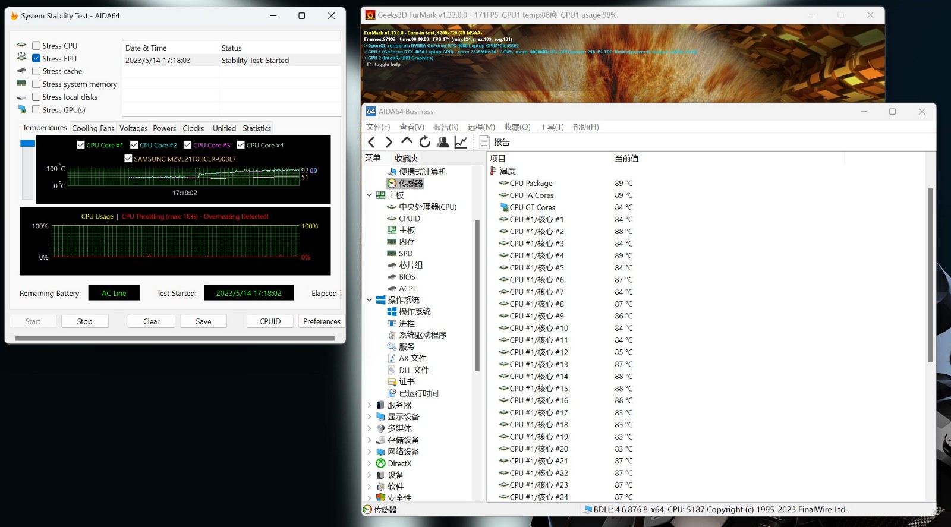Select the 服务 services entry

pyautogui.click(x=401, y=346)
